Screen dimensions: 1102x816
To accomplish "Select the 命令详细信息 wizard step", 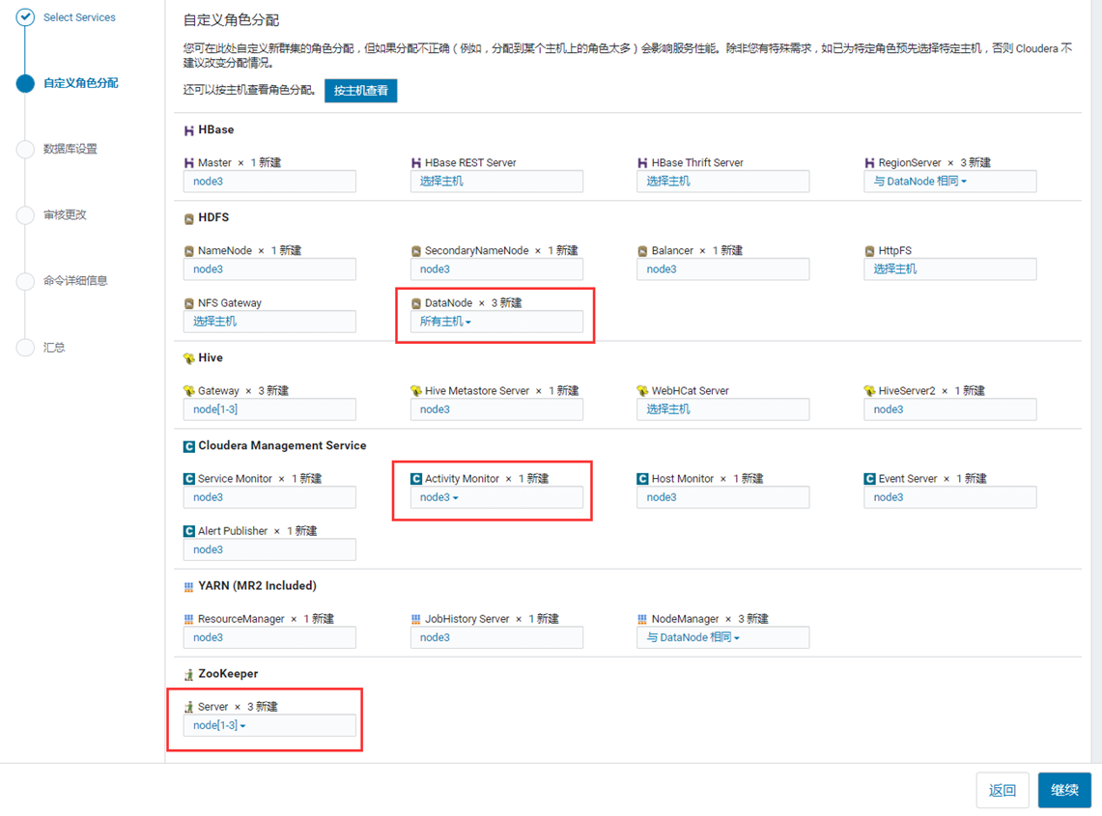I will coord(75,281).
